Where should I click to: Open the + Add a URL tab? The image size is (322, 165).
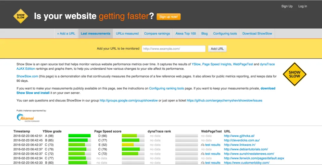click(66, 33)
